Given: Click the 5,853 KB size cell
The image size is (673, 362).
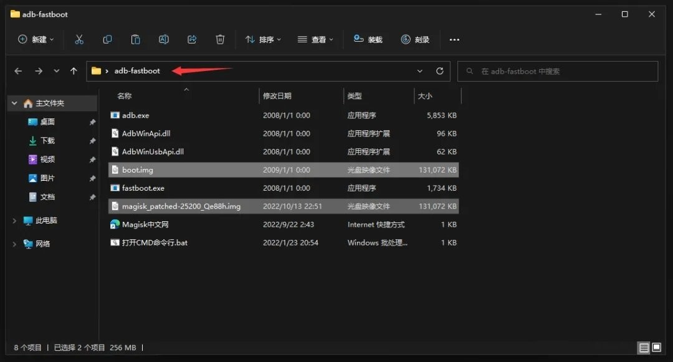Looking at the screenshot, I should point(441,115).
